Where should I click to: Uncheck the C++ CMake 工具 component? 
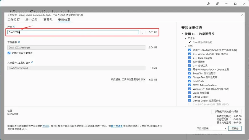(x=190, y=69)
